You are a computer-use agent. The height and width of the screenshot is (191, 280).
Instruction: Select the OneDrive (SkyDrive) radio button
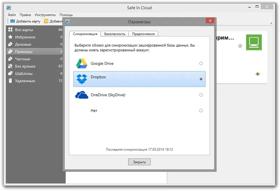click(x=201, y=95)
